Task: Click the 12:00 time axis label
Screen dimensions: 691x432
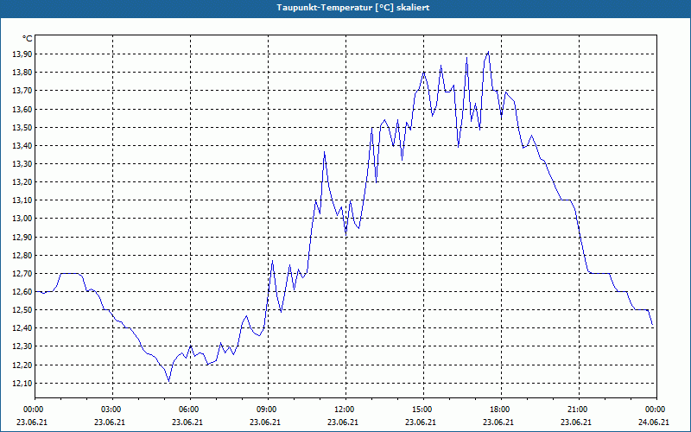Action: [345, 410]
